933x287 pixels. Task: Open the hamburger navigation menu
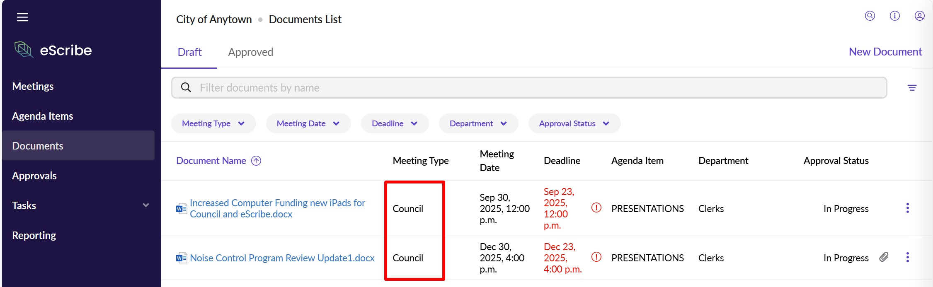(x=22, y=17)
